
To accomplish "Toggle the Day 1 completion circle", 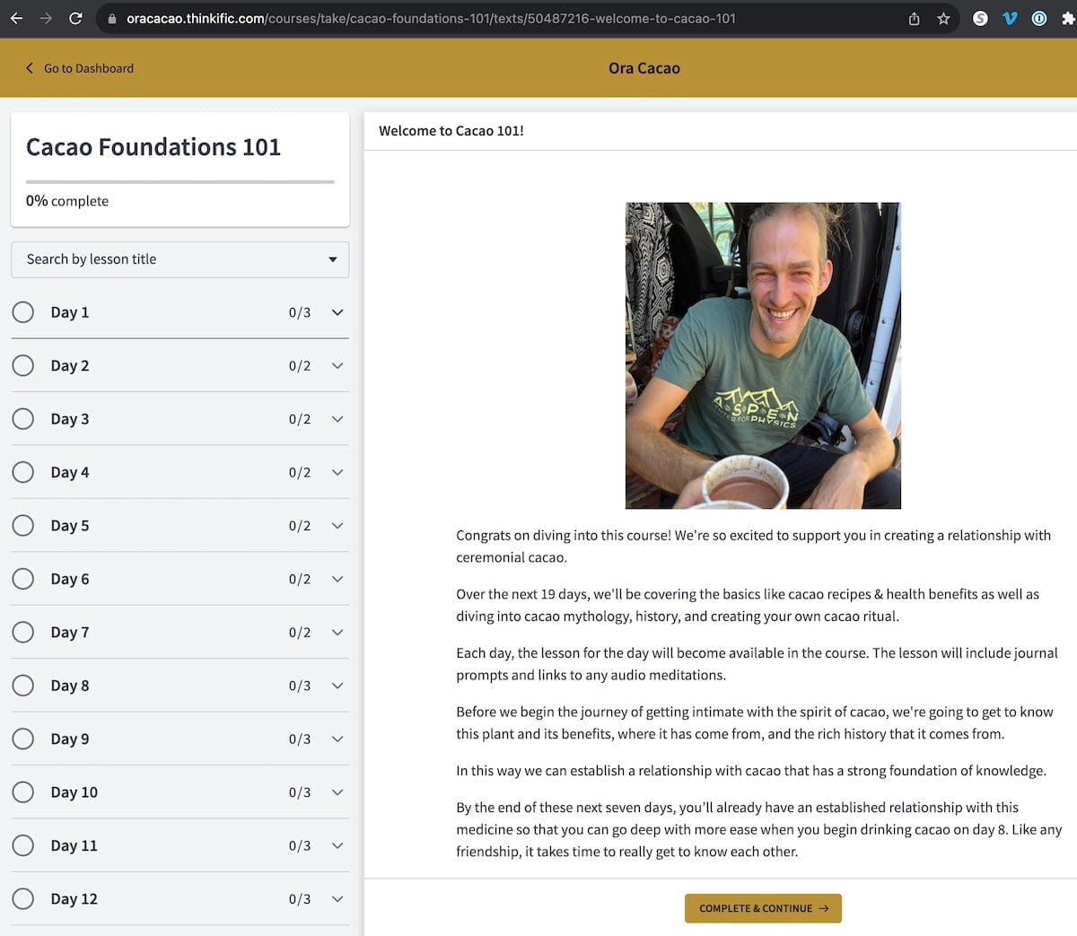I will [23, 312].
